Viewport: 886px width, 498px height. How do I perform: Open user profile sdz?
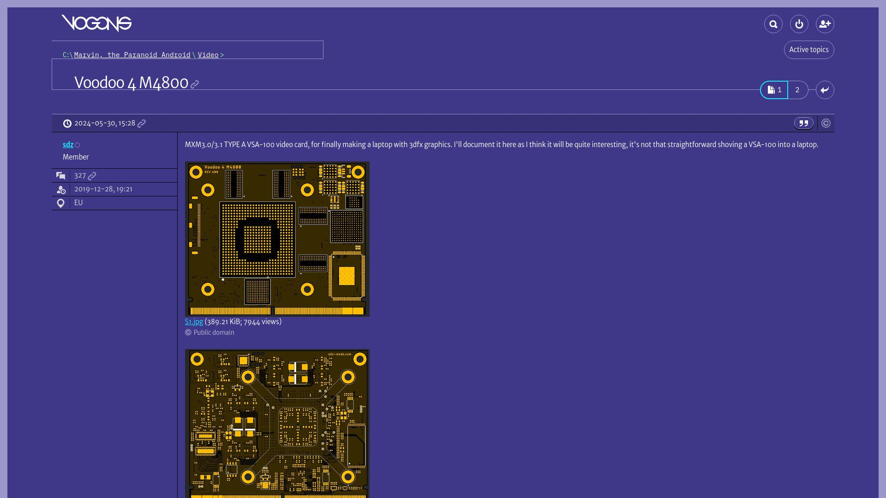pos(68,145)
